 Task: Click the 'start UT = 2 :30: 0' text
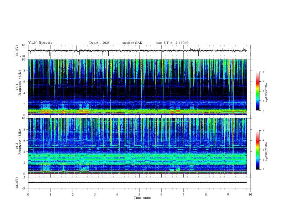(172, 43)
